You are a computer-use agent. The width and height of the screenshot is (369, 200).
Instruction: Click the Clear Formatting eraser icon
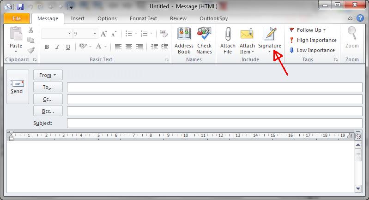164,33
